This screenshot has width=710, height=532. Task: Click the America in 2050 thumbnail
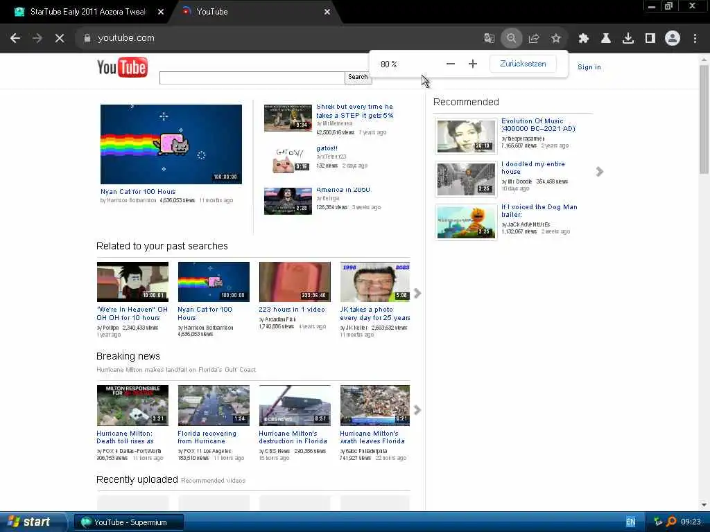point(288,201)
